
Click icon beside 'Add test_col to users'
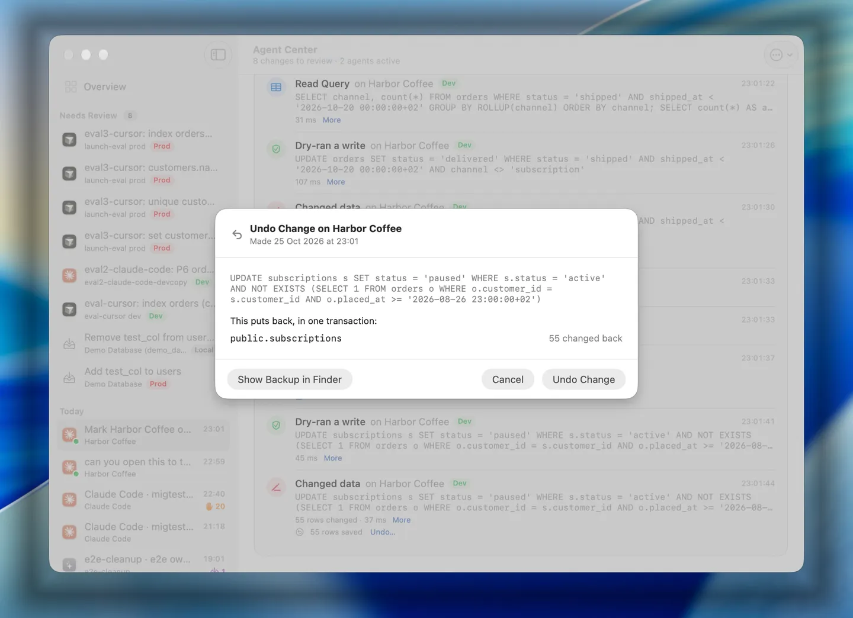point(69,377)
